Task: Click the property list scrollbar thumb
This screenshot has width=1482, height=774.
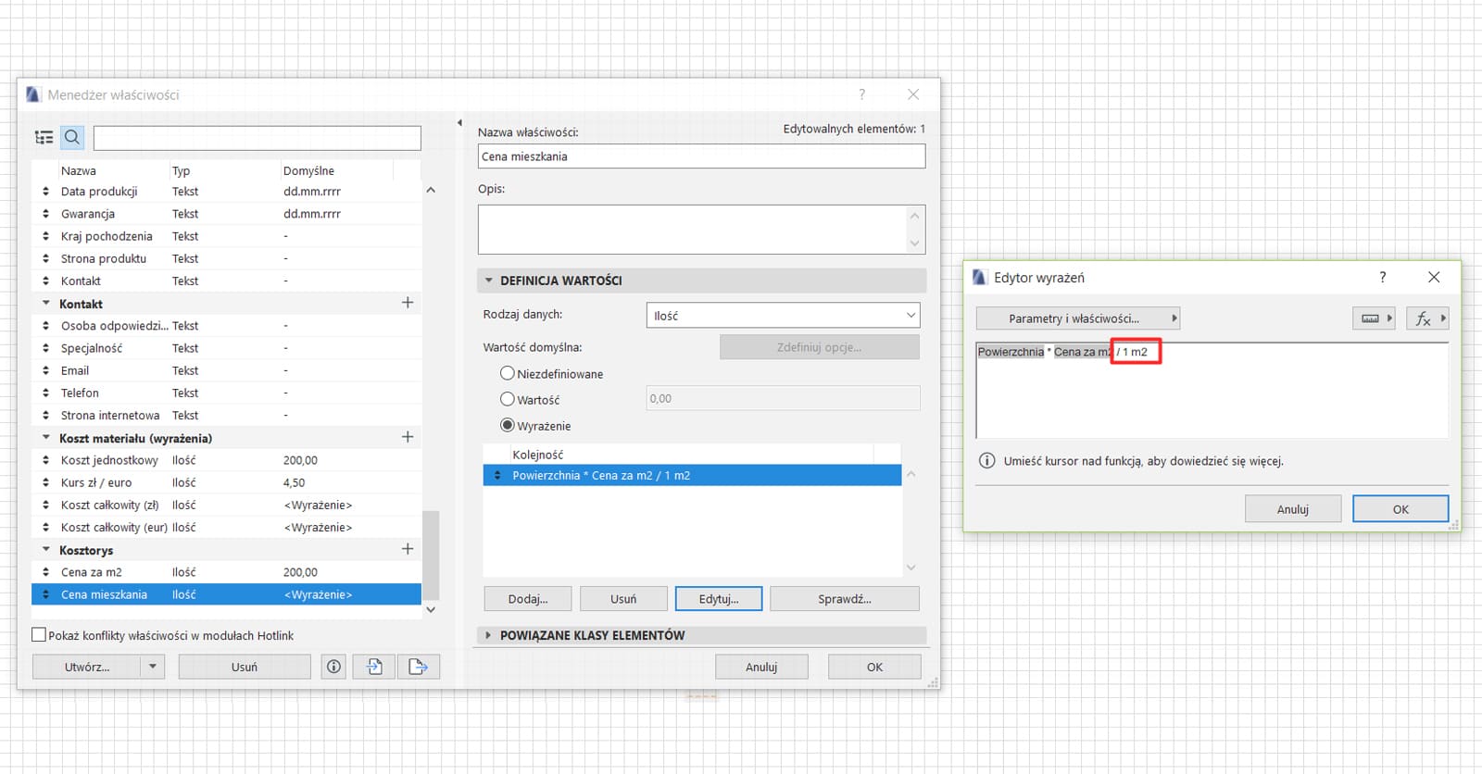Action: tap(431, 554)
